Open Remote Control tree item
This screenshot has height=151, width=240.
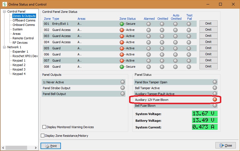(23, 38)
